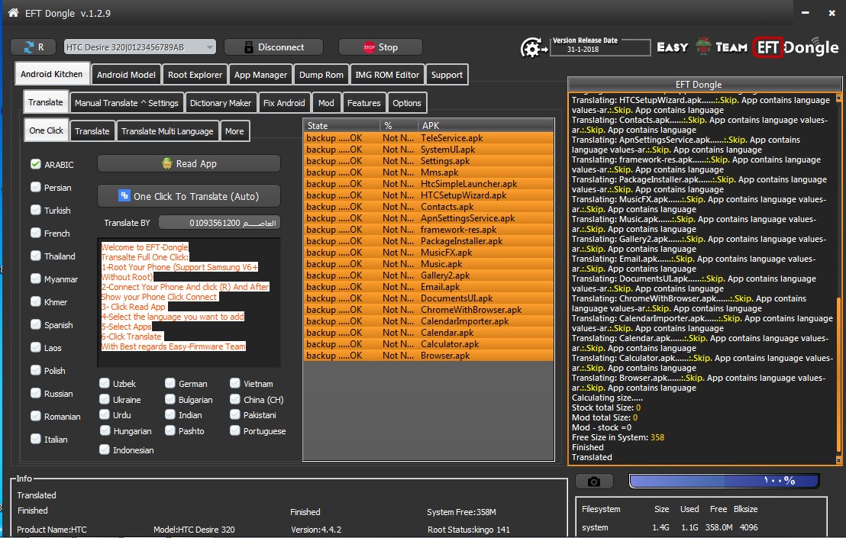Image resolution: width=846 pixels, height=538 pixels.
Task: Open the Fix Android tab
Action: click(284, 103)
